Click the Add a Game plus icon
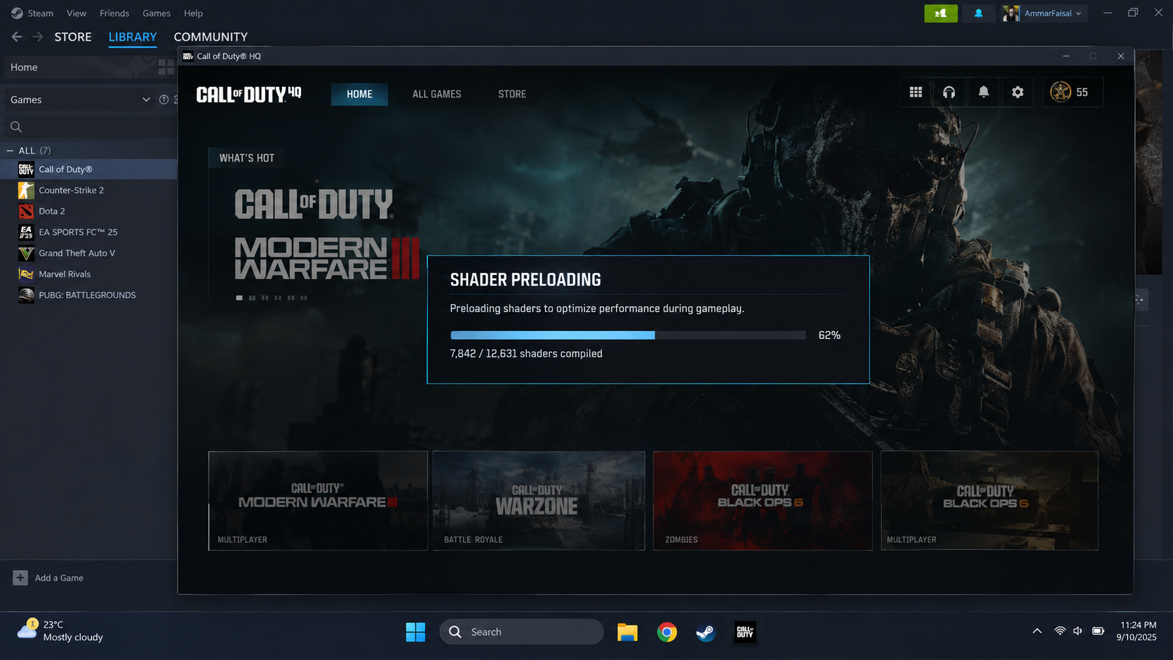 tap(20, 578)
